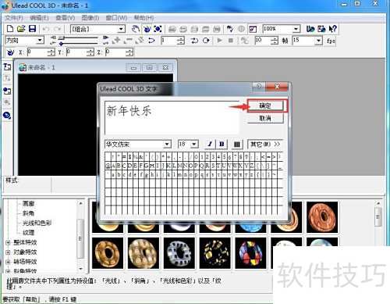Activate the context help pointer icon
This screenshot has width=390, height=304.
[332, 29]
